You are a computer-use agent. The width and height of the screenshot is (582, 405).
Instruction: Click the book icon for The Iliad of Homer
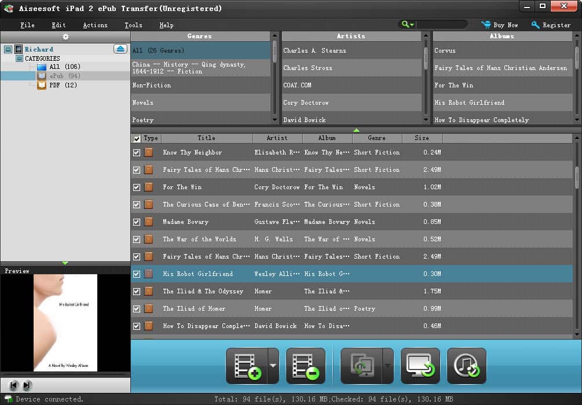[148, 308]
